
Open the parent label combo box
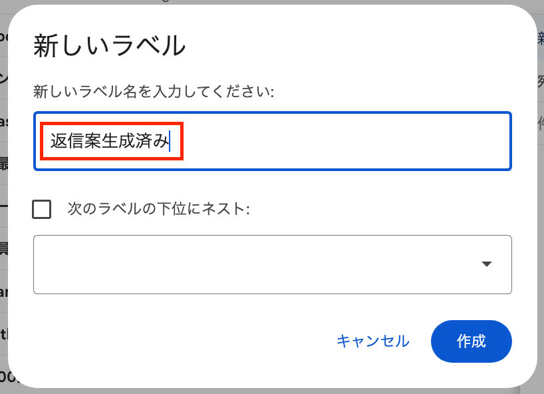coord(272,264)
